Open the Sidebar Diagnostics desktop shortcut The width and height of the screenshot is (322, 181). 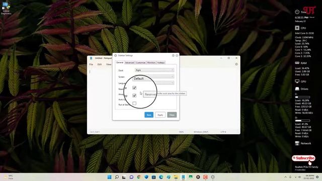pos(6,8)
